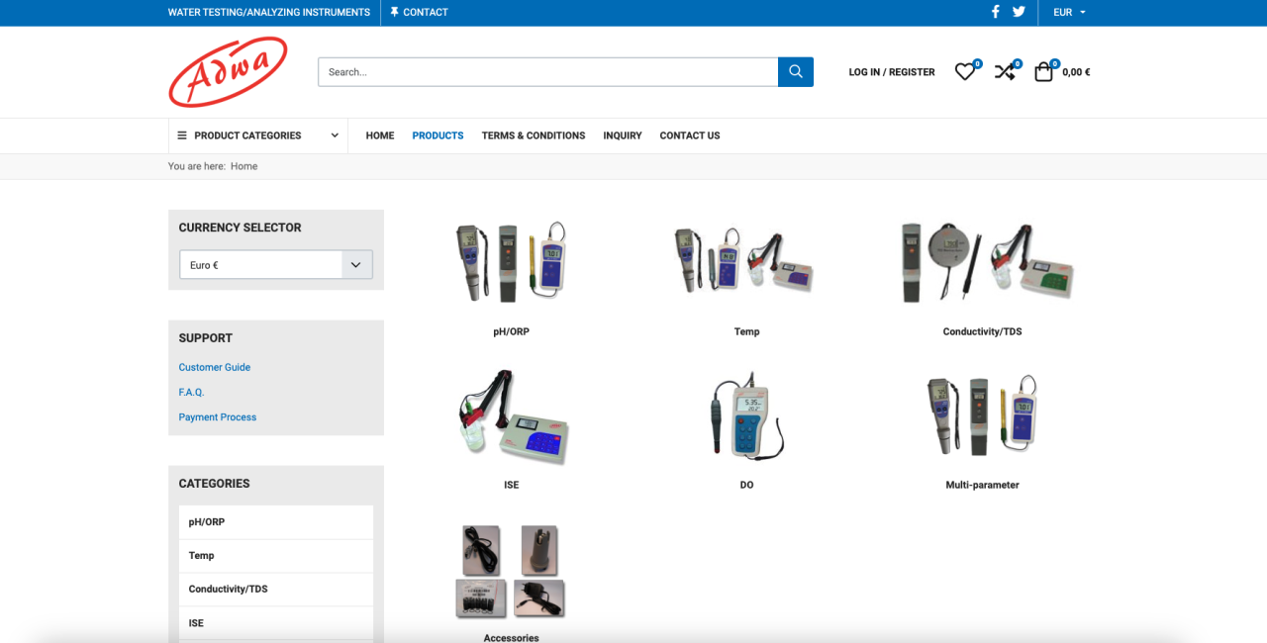Click into the search input field
This screenshot has height=643, width=1267.
[x=547, y=72]
